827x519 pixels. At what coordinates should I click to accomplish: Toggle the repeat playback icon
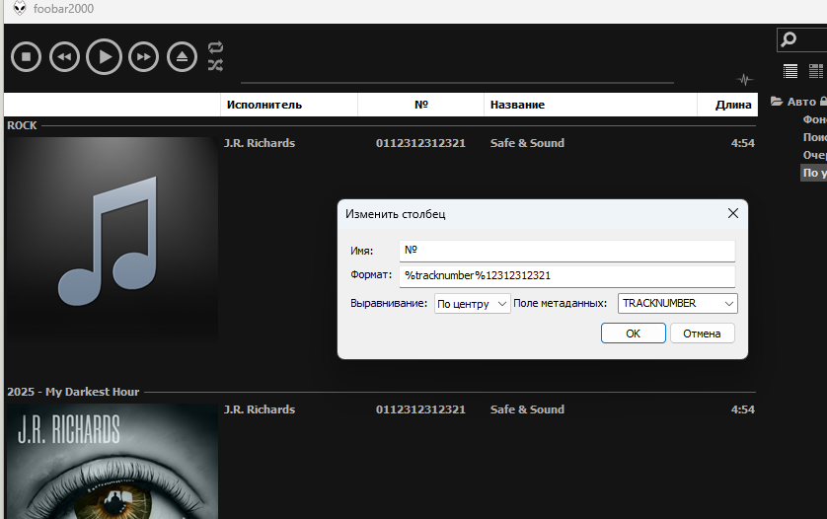[x=215, y=47]
